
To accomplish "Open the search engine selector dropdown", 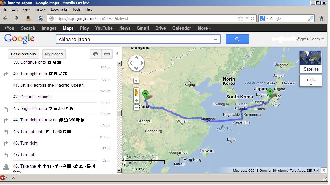I will [x=264, y=18].
